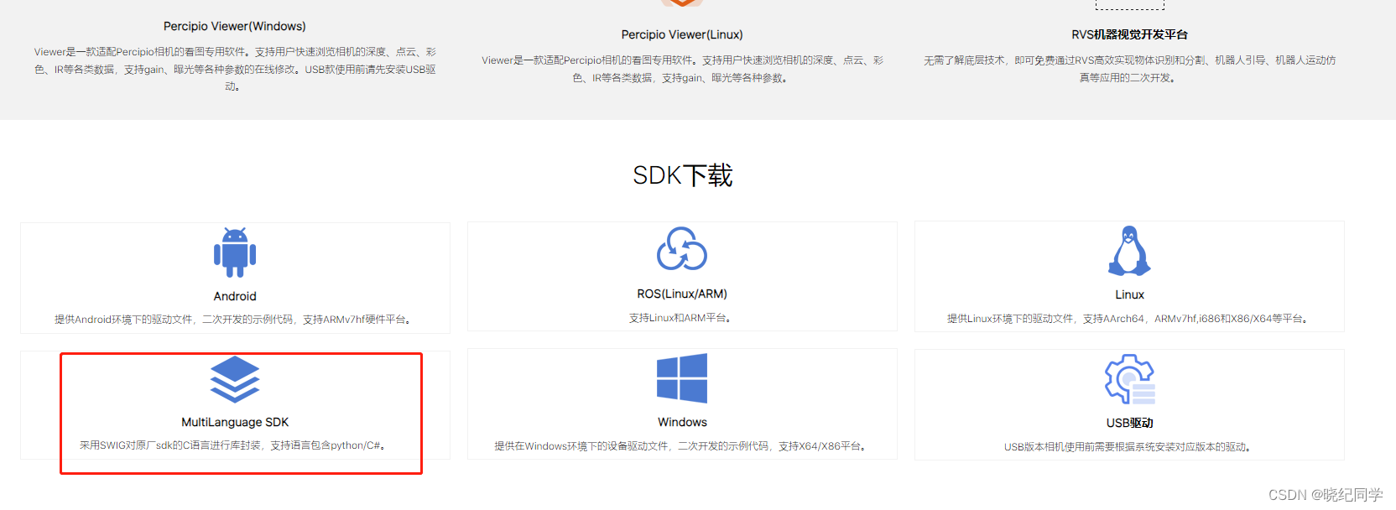This screenshot has height=510, width=1396.
Task: Select the Percipio Viewer(Windows) heading
Action: pyautogui.click(x=235, y=26)
